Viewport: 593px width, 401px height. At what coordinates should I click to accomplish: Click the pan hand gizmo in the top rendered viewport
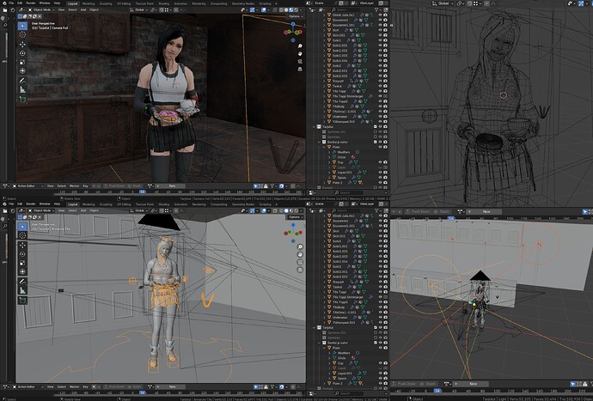pos(300,54)
